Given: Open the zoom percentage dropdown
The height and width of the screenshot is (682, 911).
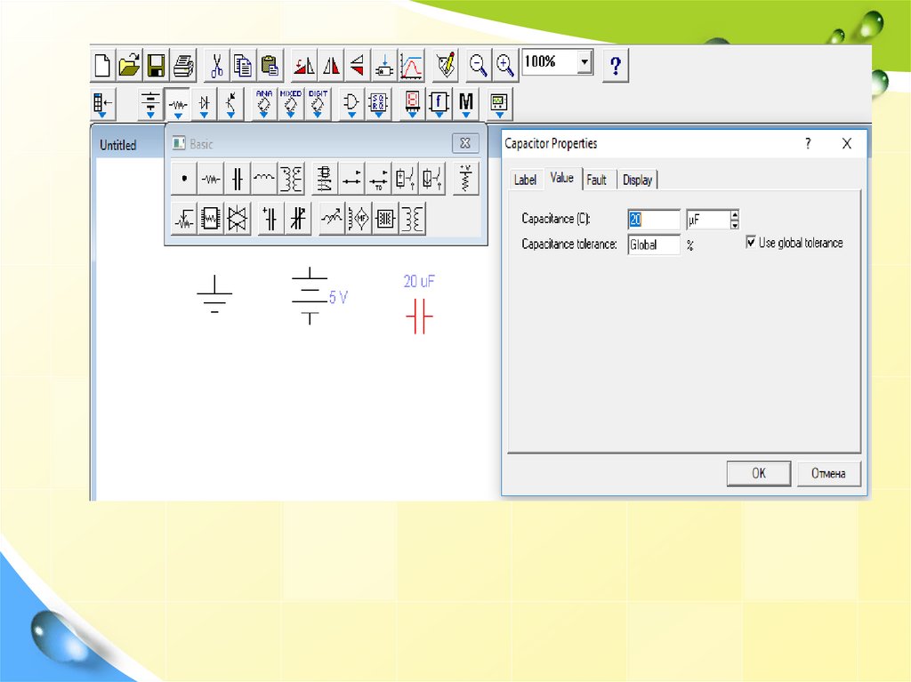Looking at the screenshot, I should [x=584, y=62].
